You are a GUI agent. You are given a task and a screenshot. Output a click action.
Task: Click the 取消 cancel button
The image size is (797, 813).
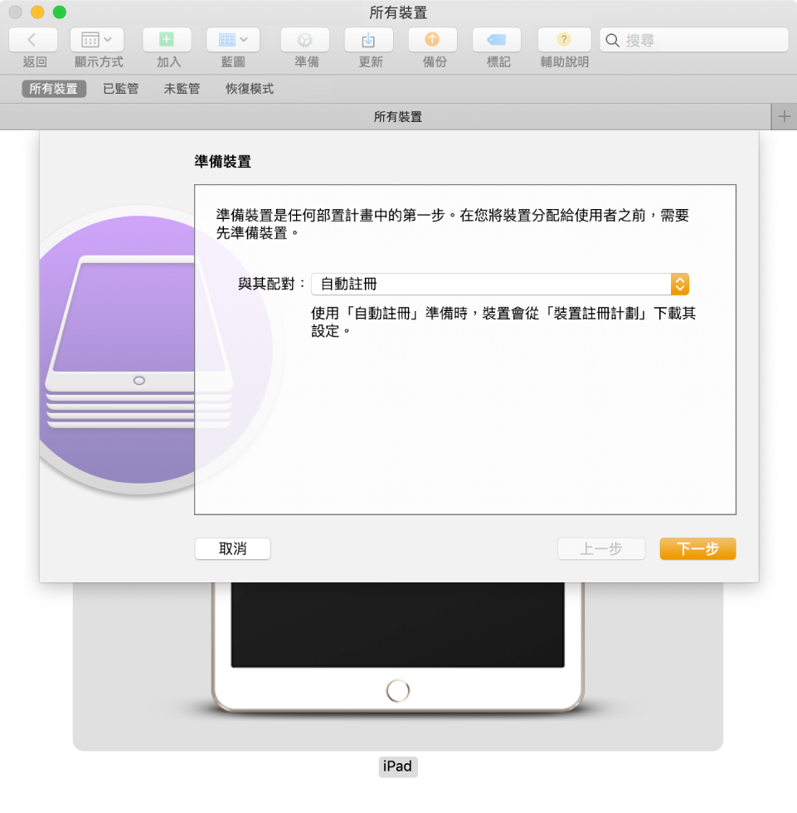[x=233, y=548]
